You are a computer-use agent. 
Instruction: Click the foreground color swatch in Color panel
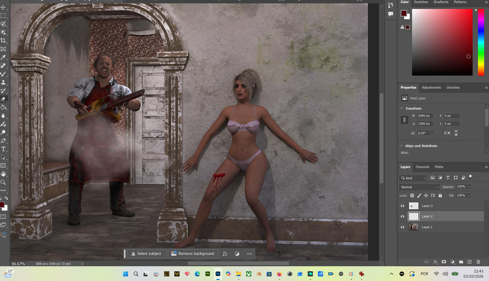point(404,13)
